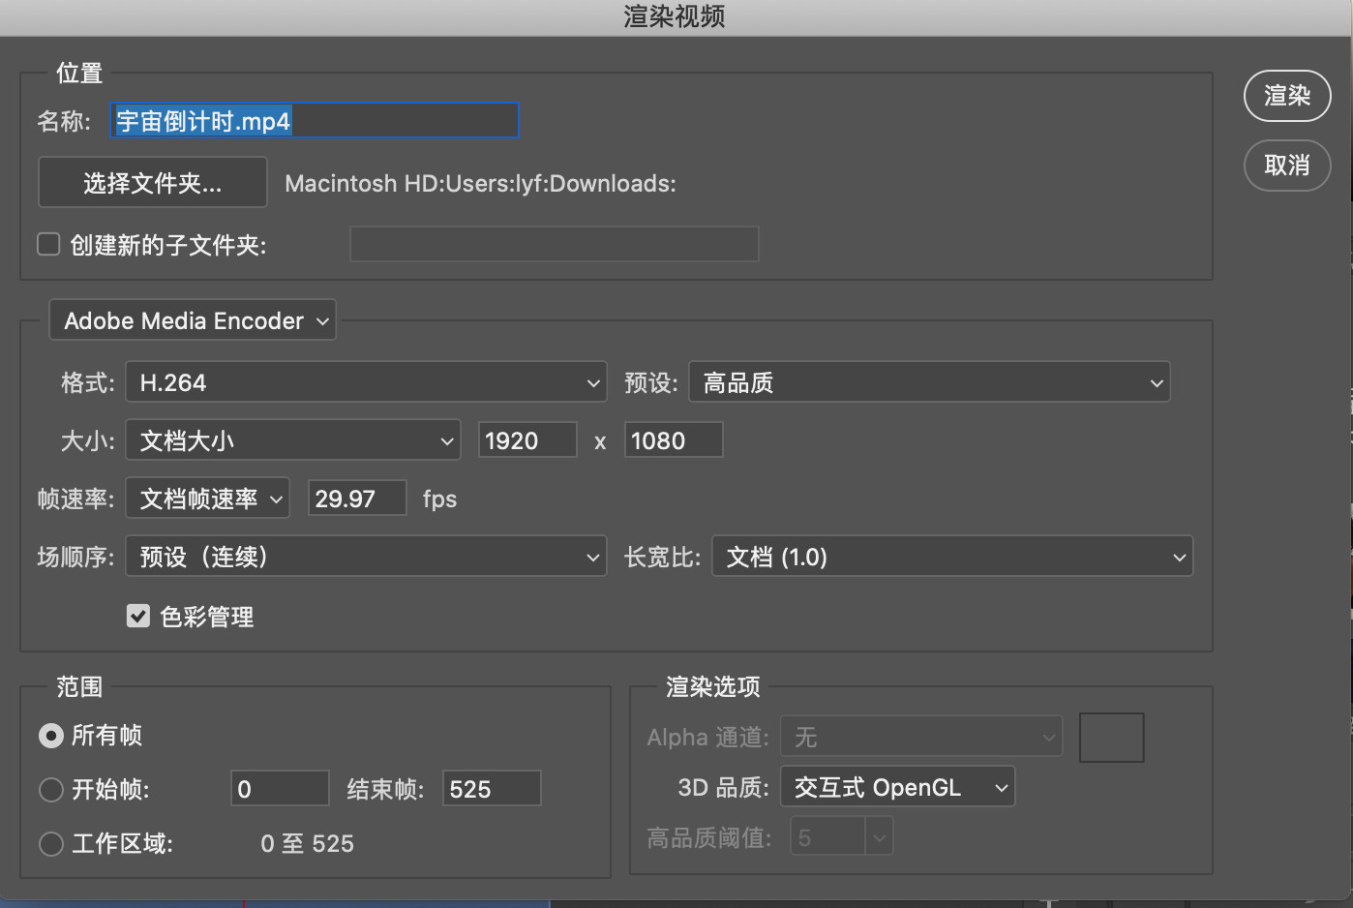
Task: Click the width field showing 1920
Action: [x=527, y=440]
